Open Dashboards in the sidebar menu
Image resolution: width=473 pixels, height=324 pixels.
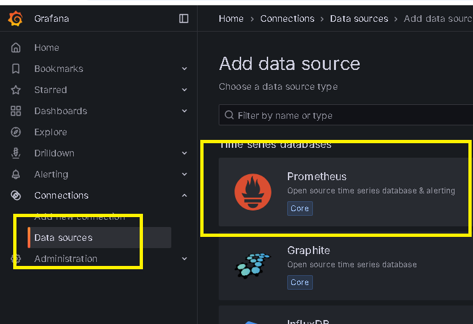[61, 111]
